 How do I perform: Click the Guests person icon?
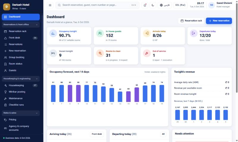point(5,71)
